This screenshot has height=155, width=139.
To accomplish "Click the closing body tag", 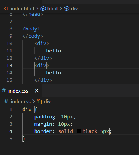I will pos(33,36).
